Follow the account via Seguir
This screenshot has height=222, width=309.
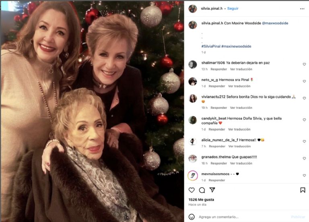tap(233, 8)
